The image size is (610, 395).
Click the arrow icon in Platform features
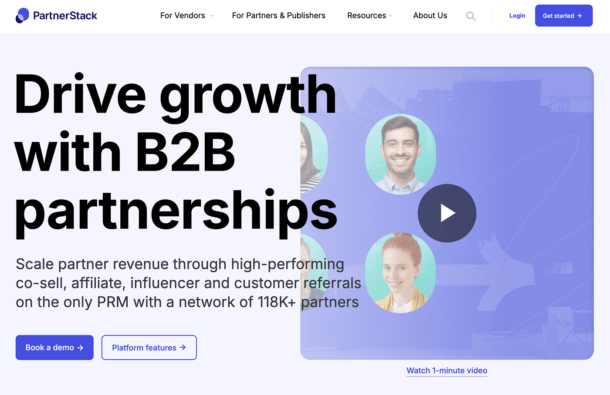tap(183, 347)
